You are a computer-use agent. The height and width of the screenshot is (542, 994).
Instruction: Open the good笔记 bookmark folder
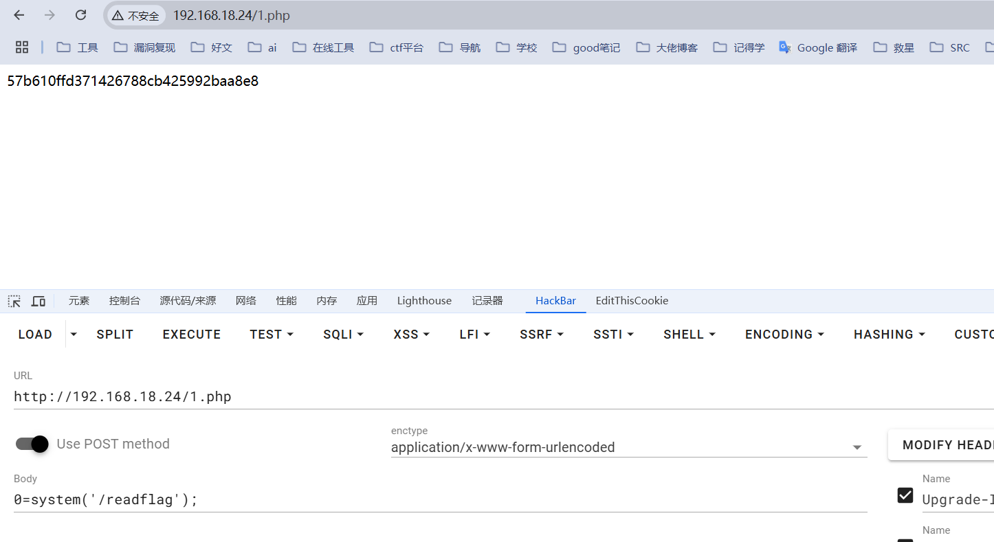pyautogui.click(x=586, y=47)
